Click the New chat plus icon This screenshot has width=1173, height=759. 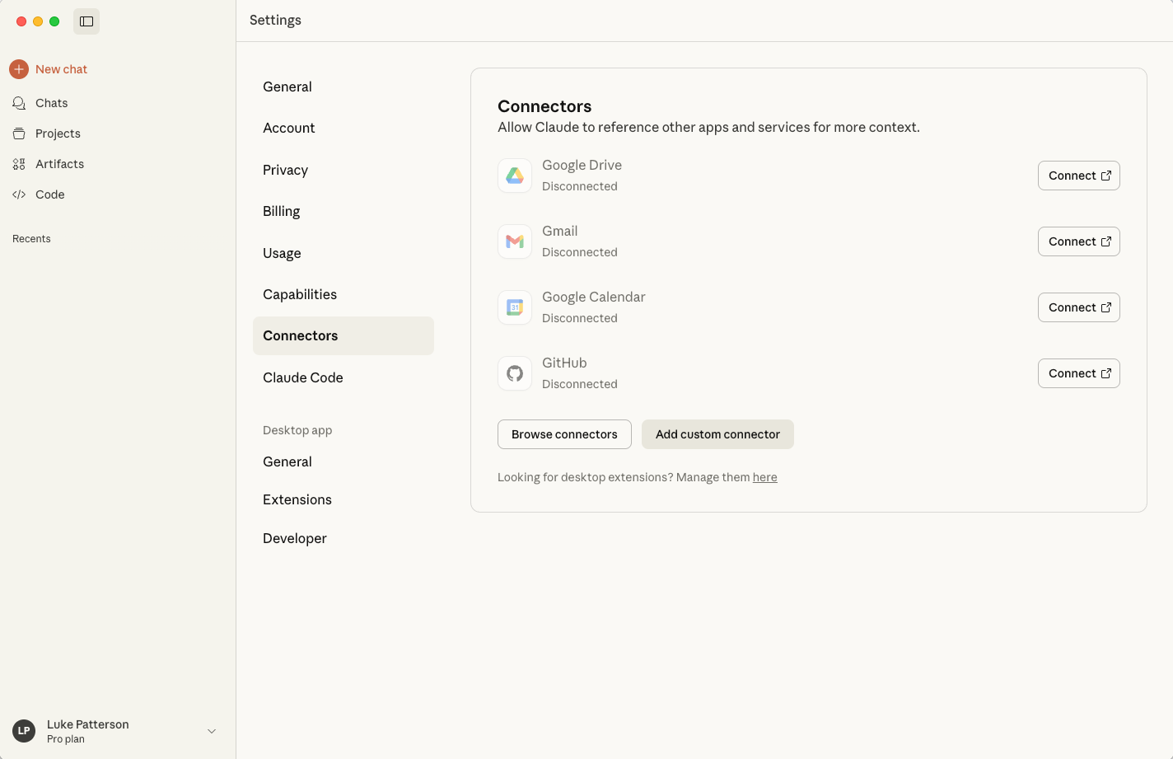pyautogui.click(x=19, y=69)
